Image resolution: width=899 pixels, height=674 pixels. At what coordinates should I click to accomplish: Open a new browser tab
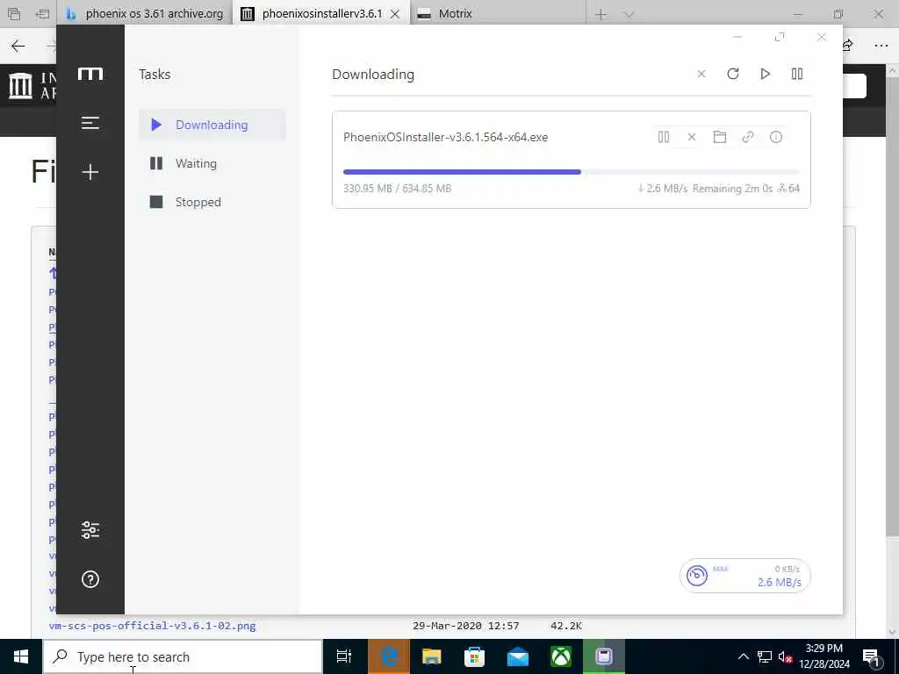601,14
